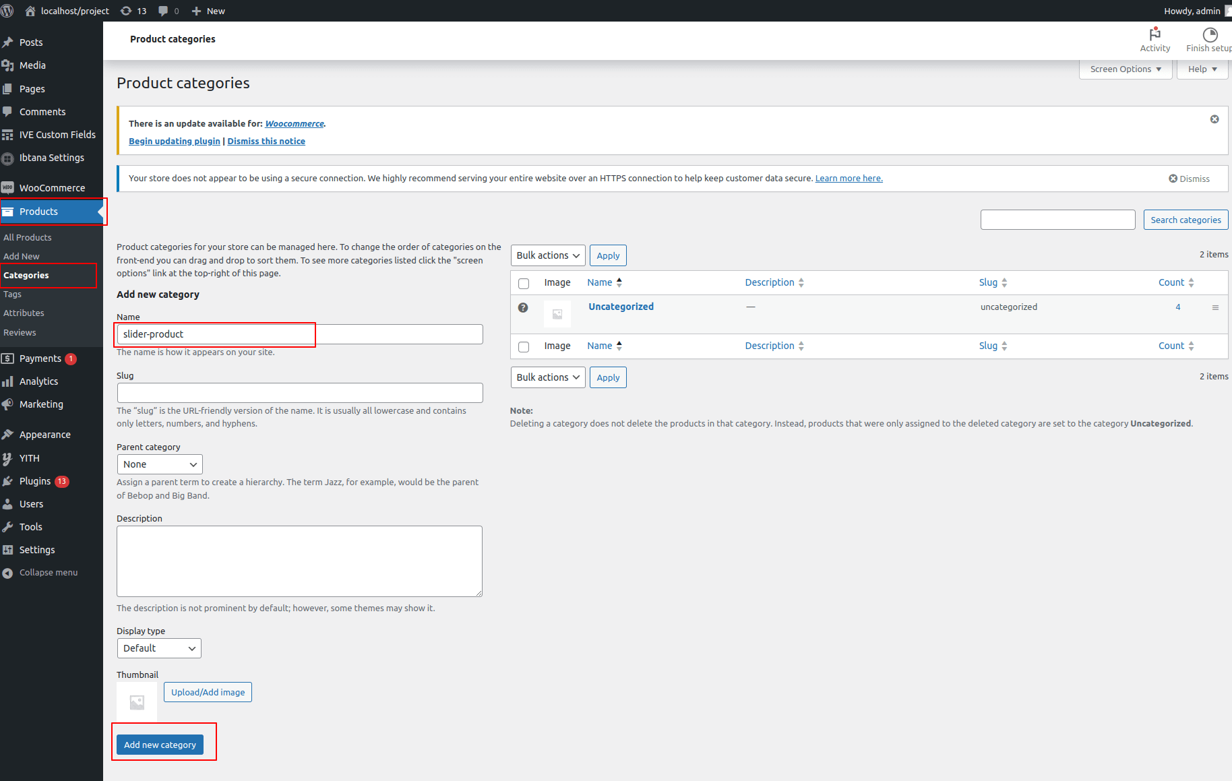Viewport: 1232px width, 781px height.
Task: Open the Parent category dropdown
Action: 160,464
